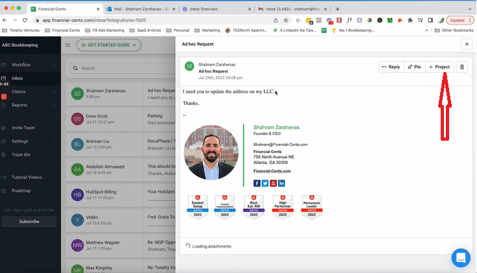Switch to the Inbox Overview browser tab
Viewport: 477px width, 273px height.
tap(216, 9)
